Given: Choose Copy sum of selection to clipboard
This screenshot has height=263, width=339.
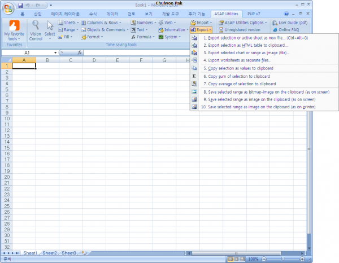Looking at the screenshot, I should (264, 76).
